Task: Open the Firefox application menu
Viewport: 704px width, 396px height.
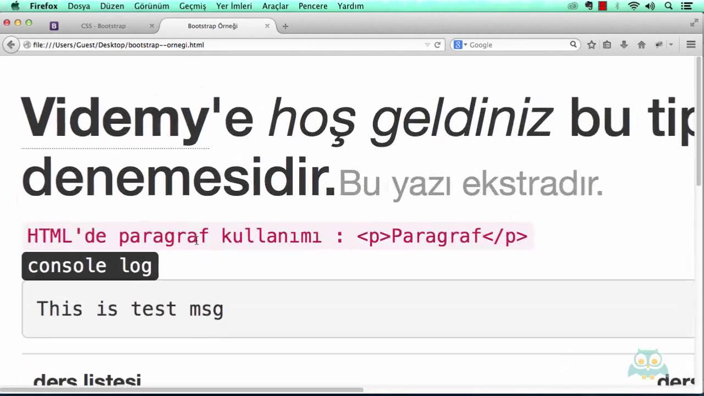Action: 43,6
